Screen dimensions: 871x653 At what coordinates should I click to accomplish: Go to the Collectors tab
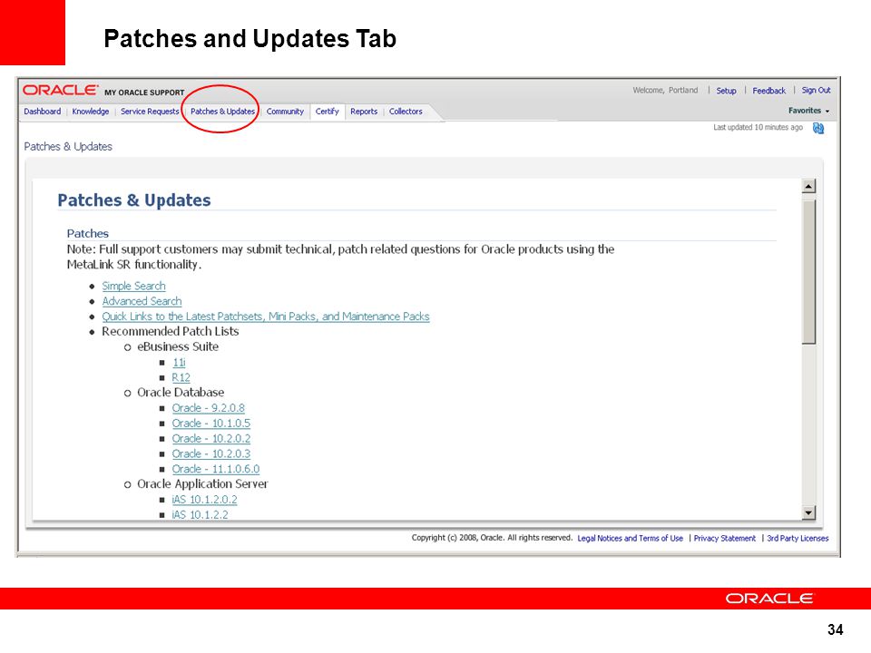pos(406,111)
